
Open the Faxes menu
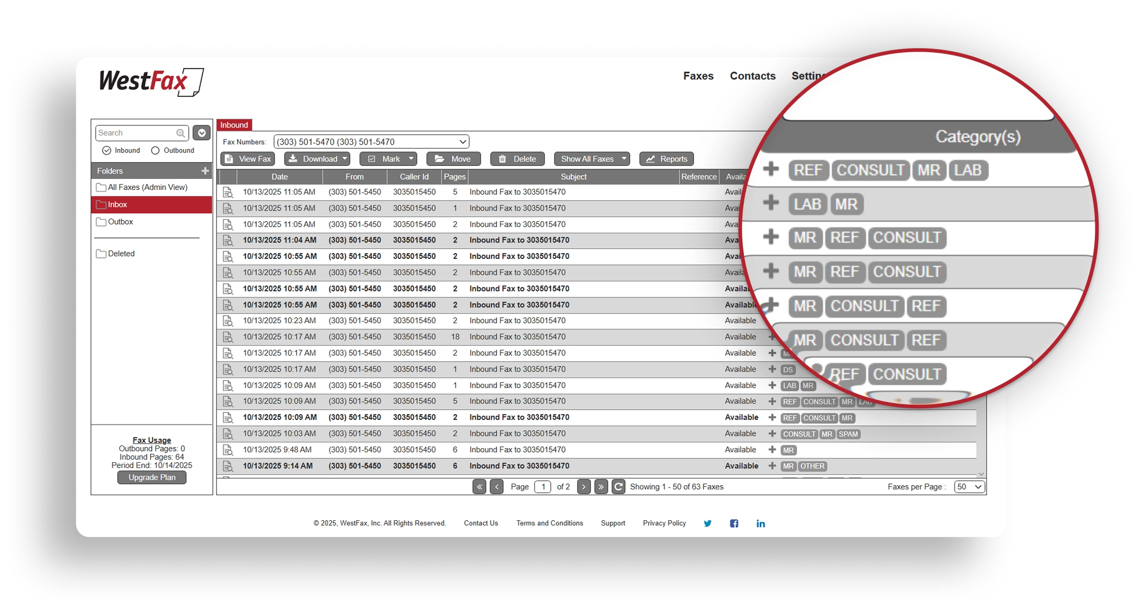(698, 76)
